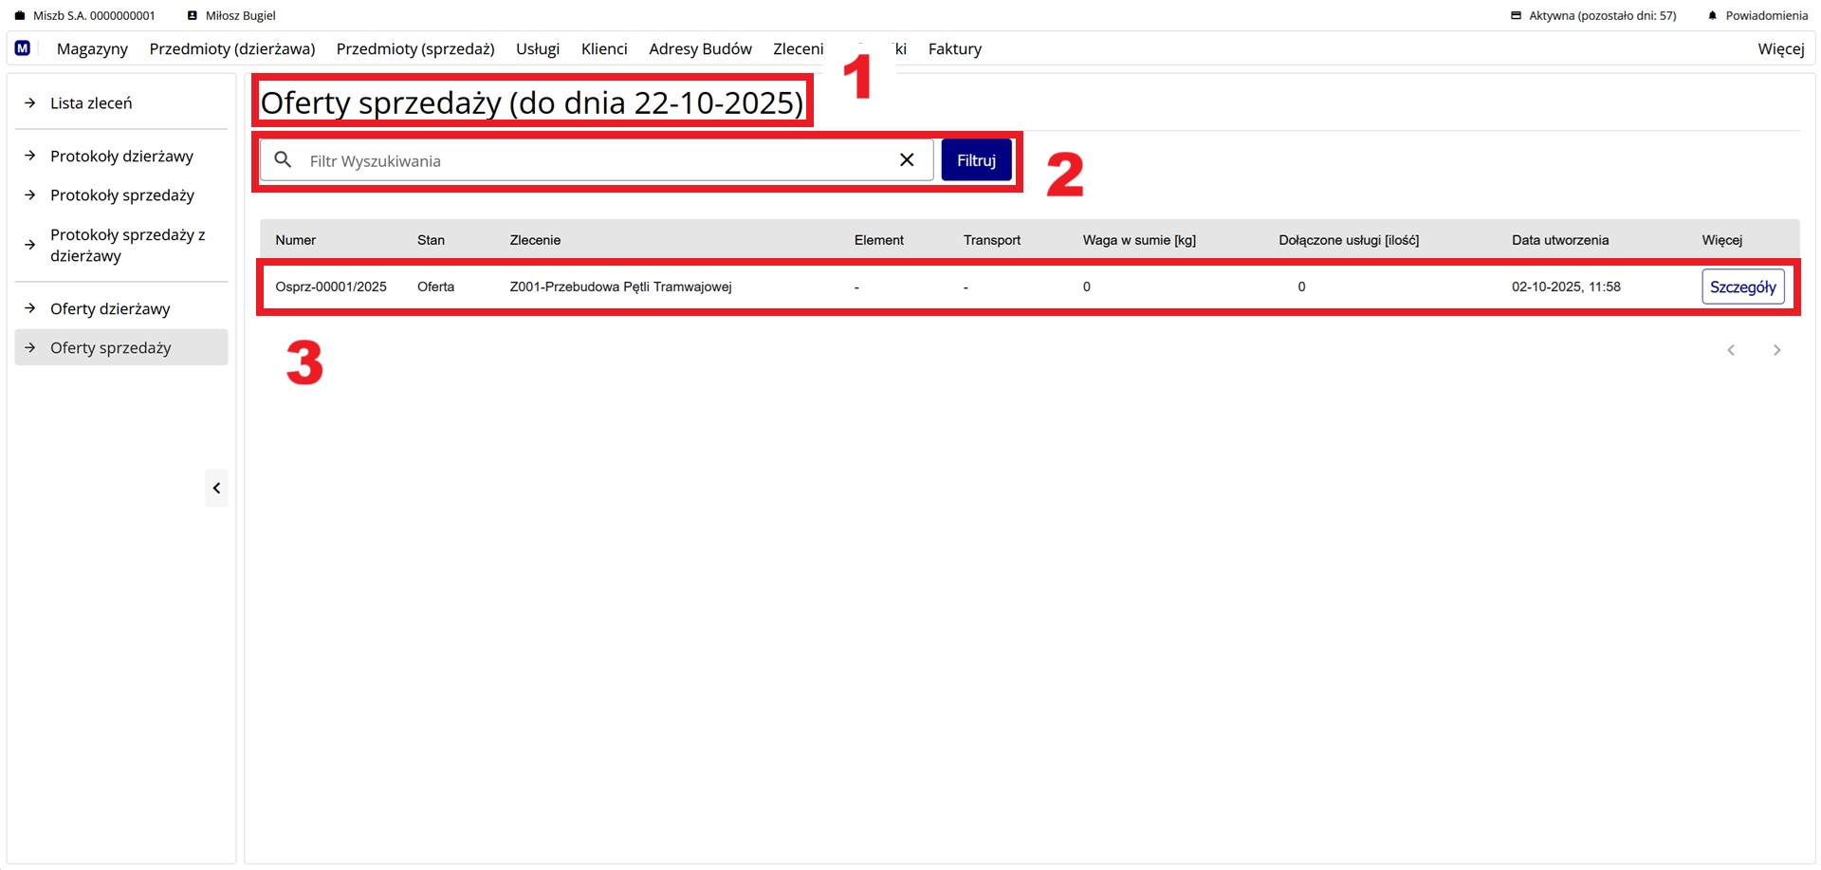Open Protokoły sprzedaży z dzierżawy
Image resolution: width=1821 pixels, height=870 pixels.
pyautogui.click(x=127, y=245)
